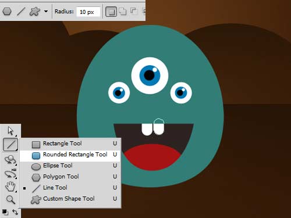Reset default foreground and background colors
Screen dimensions: 291x218
[5, 212]
